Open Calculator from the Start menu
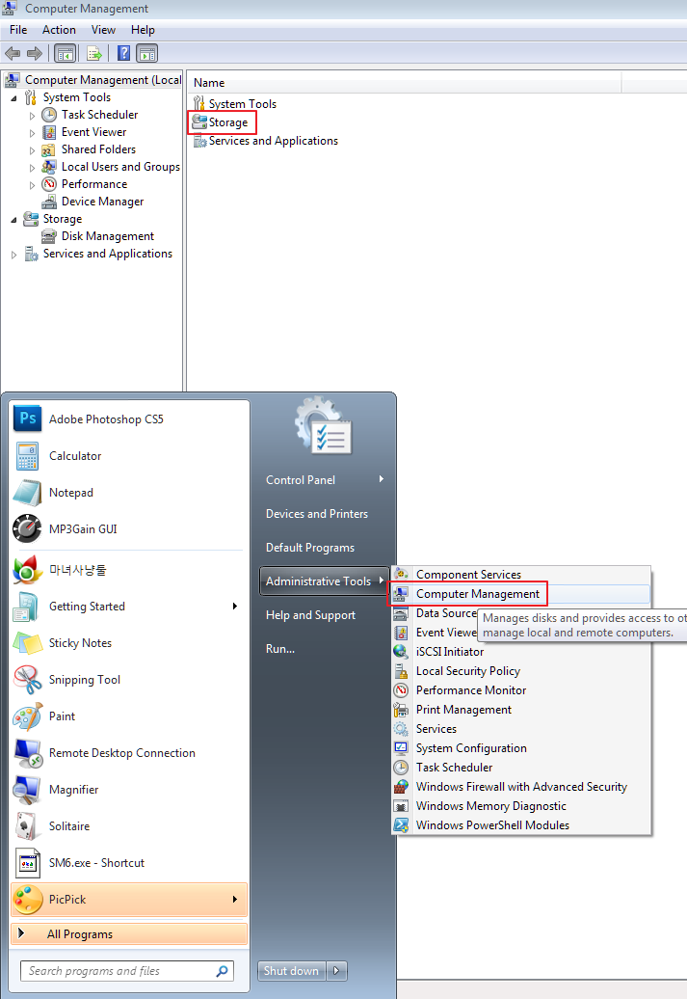Image resolution: width=687 pixels, height=999 pixels. click(x=129, y=456)
